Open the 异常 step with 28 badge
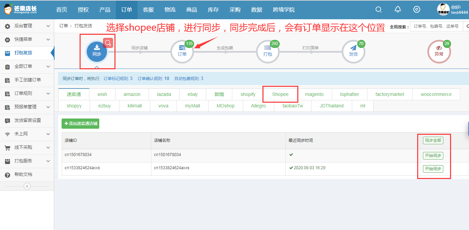Image resolution: width=469 pixels, height=230 pixels. pos(439,52)
